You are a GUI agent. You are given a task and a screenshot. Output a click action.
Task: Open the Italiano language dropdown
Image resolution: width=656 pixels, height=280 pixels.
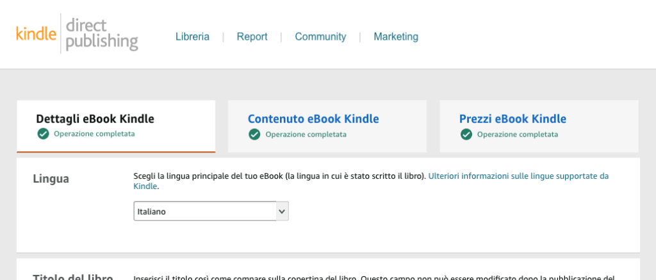click(x=211, y=211)
